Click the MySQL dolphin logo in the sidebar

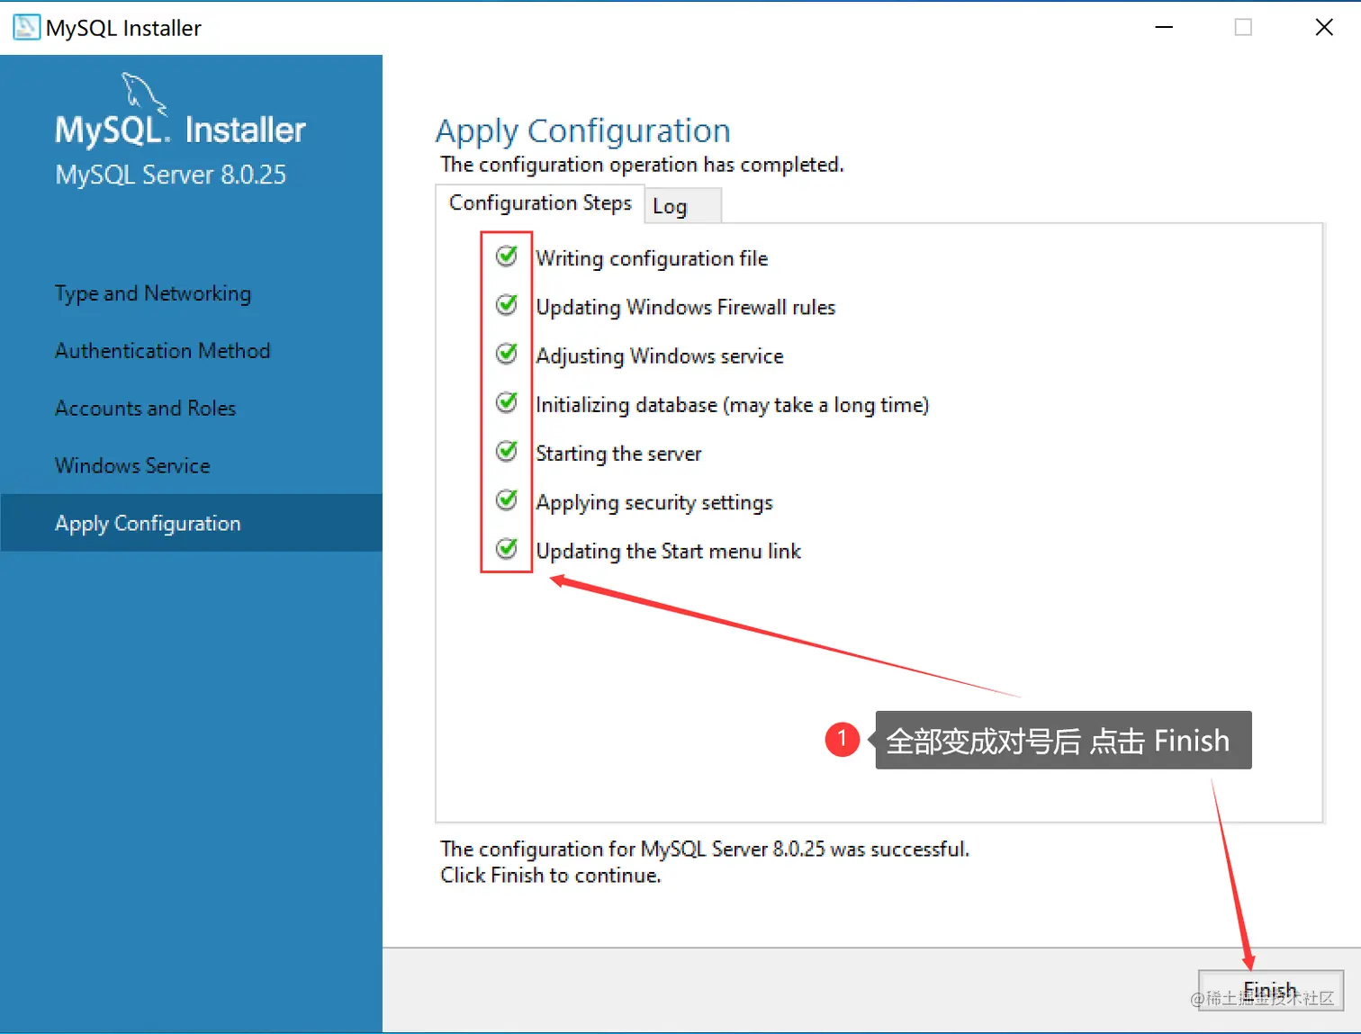143,94
